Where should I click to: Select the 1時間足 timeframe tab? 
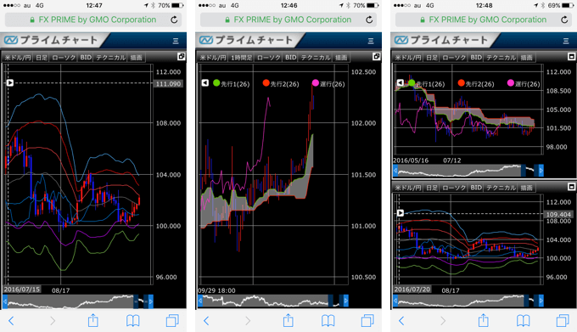click(241, 58)
